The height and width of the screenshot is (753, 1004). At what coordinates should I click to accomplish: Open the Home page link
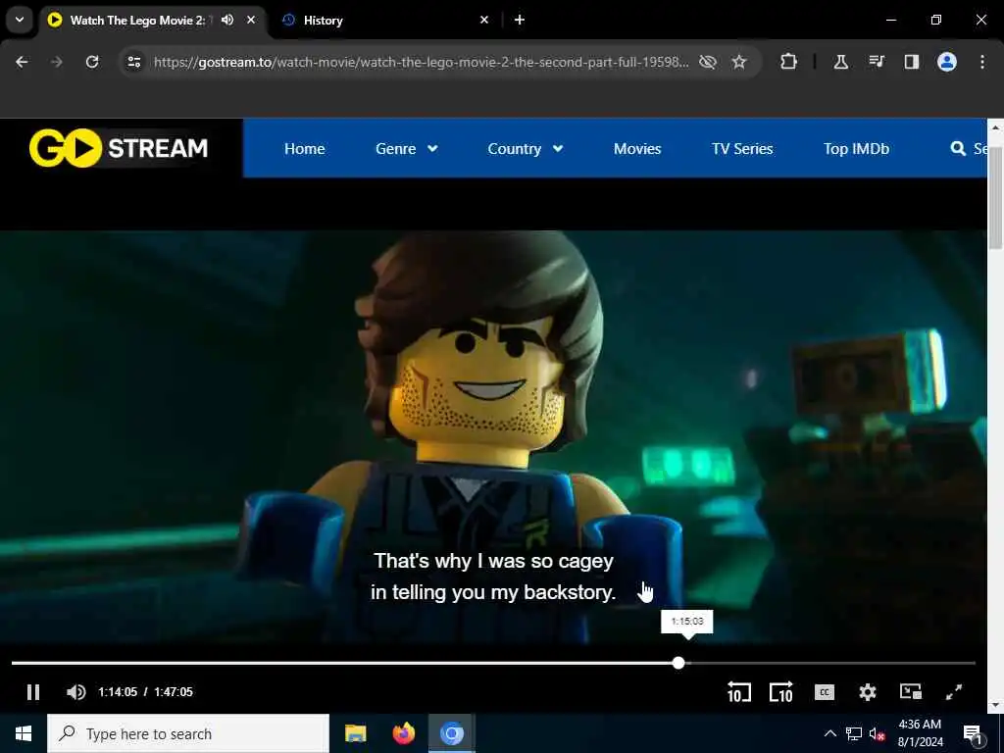[x=305, y=149]
